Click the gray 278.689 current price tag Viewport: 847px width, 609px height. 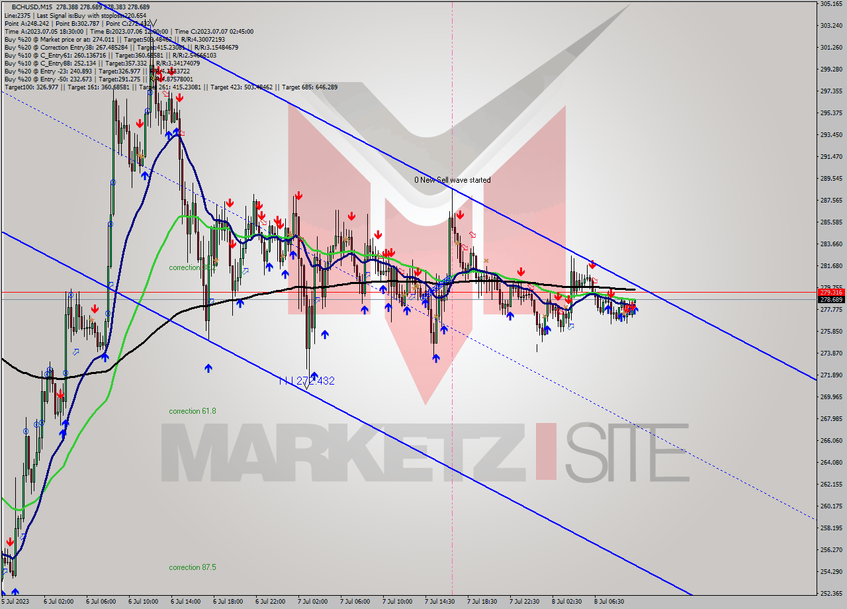point(831,300)
